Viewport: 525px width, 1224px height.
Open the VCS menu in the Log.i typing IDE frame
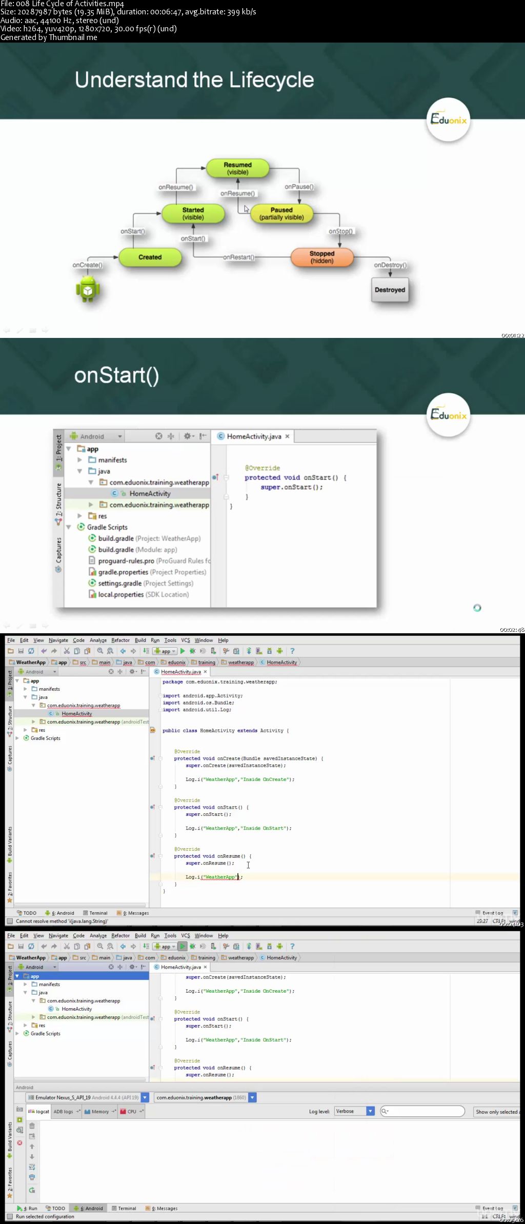point(185,640)
